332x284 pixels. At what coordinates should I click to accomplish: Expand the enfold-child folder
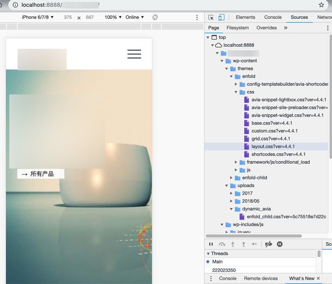pos(231,177)
